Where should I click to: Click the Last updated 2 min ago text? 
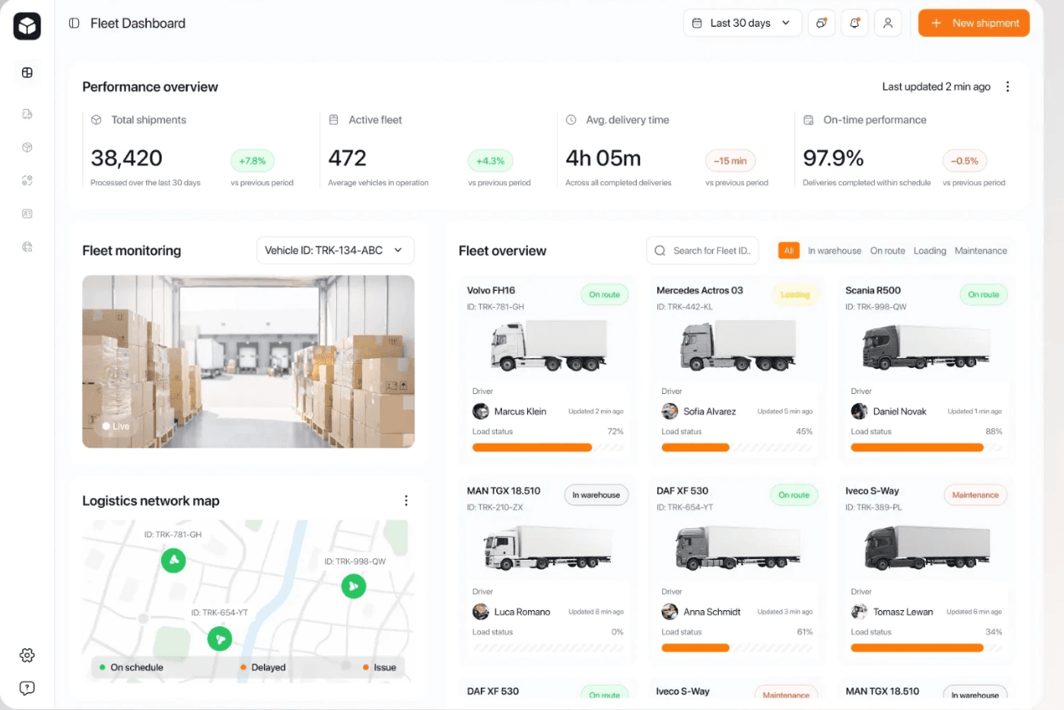pos(936,87)
